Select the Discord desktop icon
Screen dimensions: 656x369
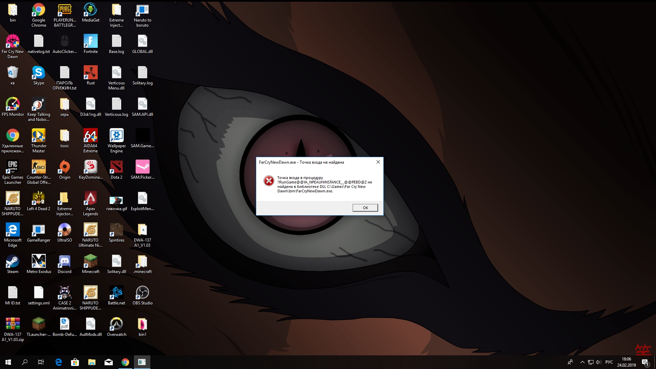pos(65,262)
